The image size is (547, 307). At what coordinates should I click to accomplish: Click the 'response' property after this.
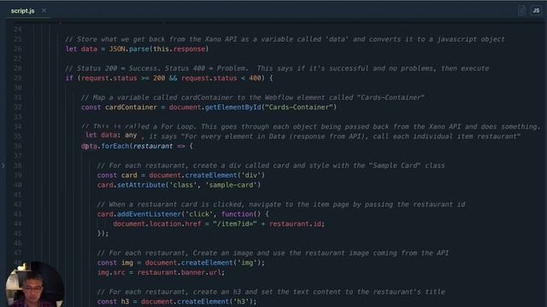[x=189, y=49]
